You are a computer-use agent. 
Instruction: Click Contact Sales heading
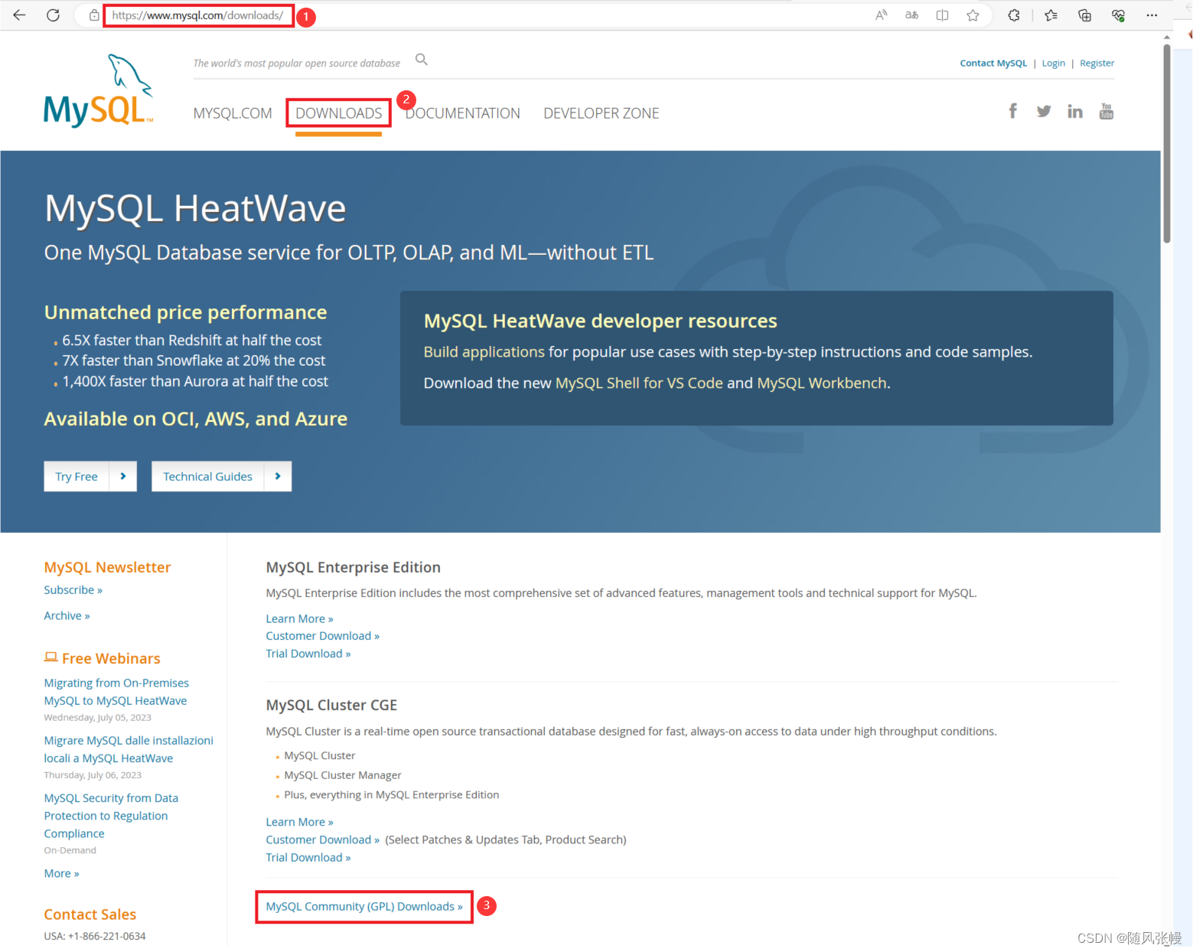coord(90,915)
